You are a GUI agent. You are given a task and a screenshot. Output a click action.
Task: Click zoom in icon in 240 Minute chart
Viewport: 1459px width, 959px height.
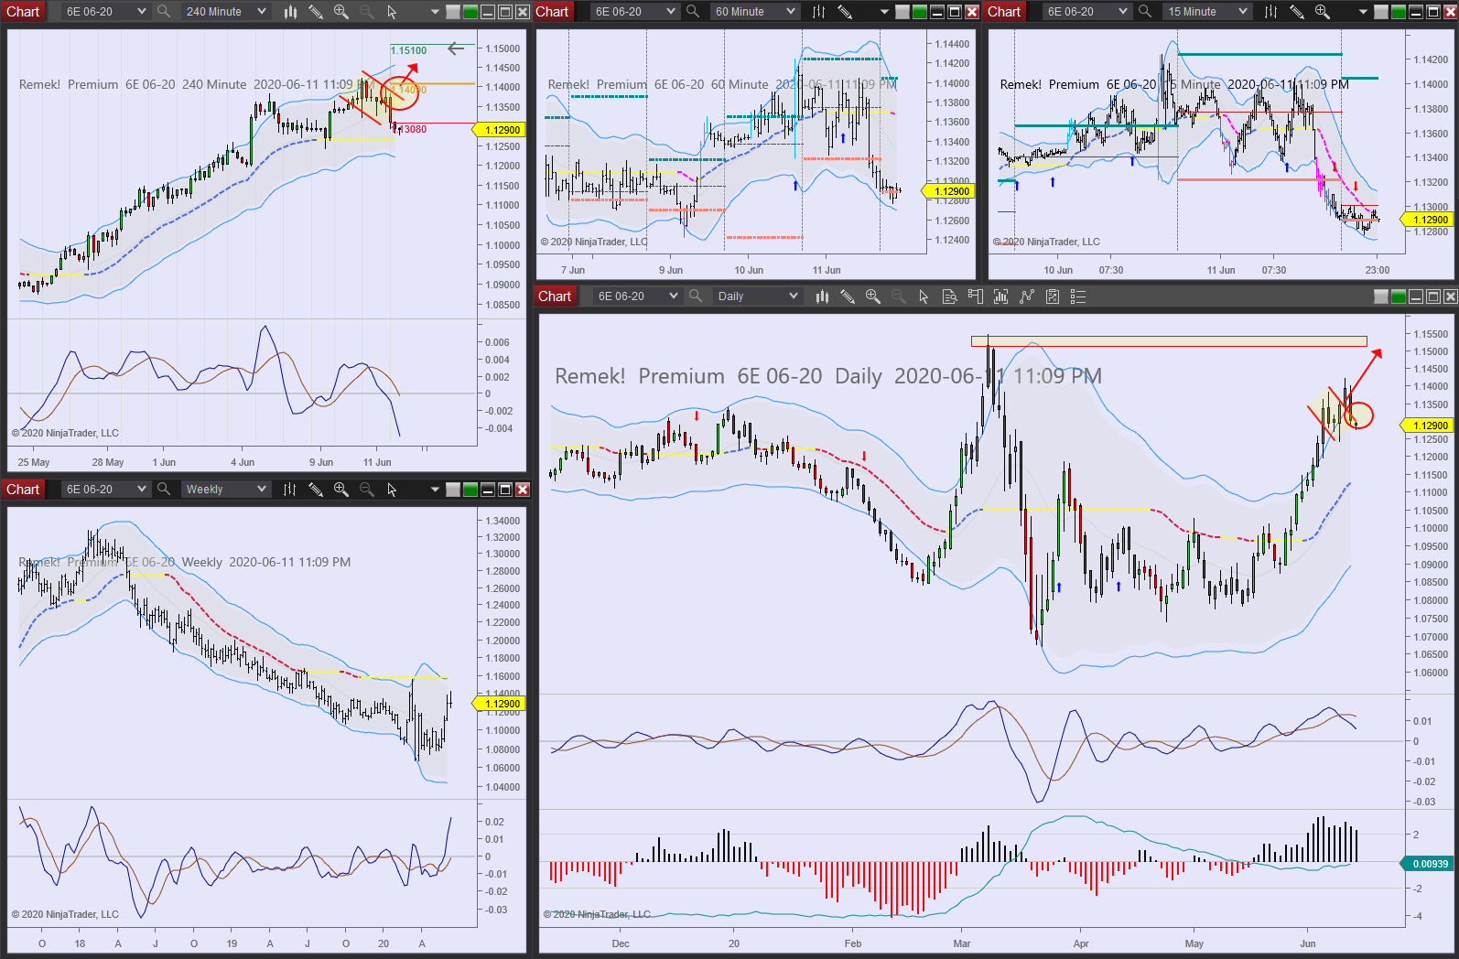[x=341, y=11]
